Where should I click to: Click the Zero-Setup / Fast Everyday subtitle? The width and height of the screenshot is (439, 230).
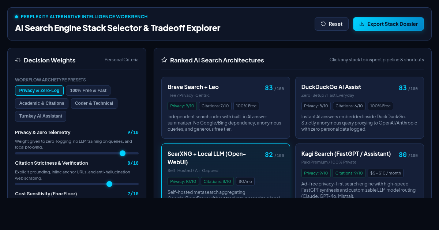click(328, 95)
